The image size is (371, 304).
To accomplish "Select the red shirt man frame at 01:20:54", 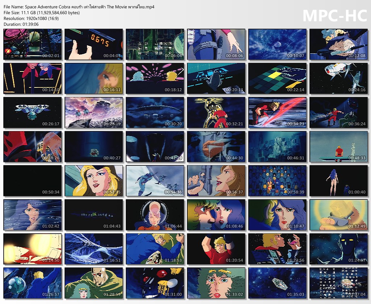I will [216, 249].
